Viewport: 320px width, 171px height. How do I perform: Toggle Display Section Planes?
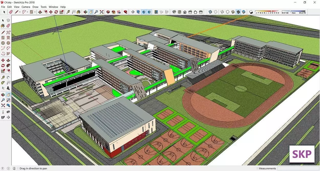tap(138, 12)
